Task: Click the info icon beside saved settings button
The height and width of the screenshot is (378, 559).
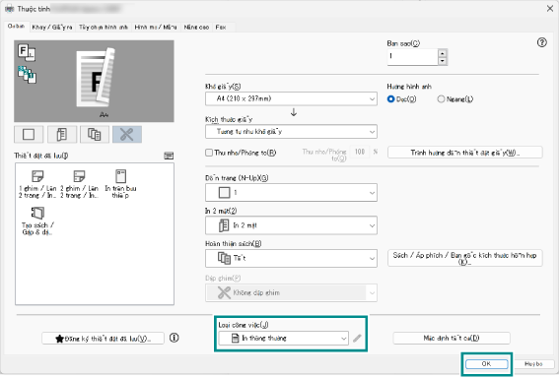Action: point(174,338)
